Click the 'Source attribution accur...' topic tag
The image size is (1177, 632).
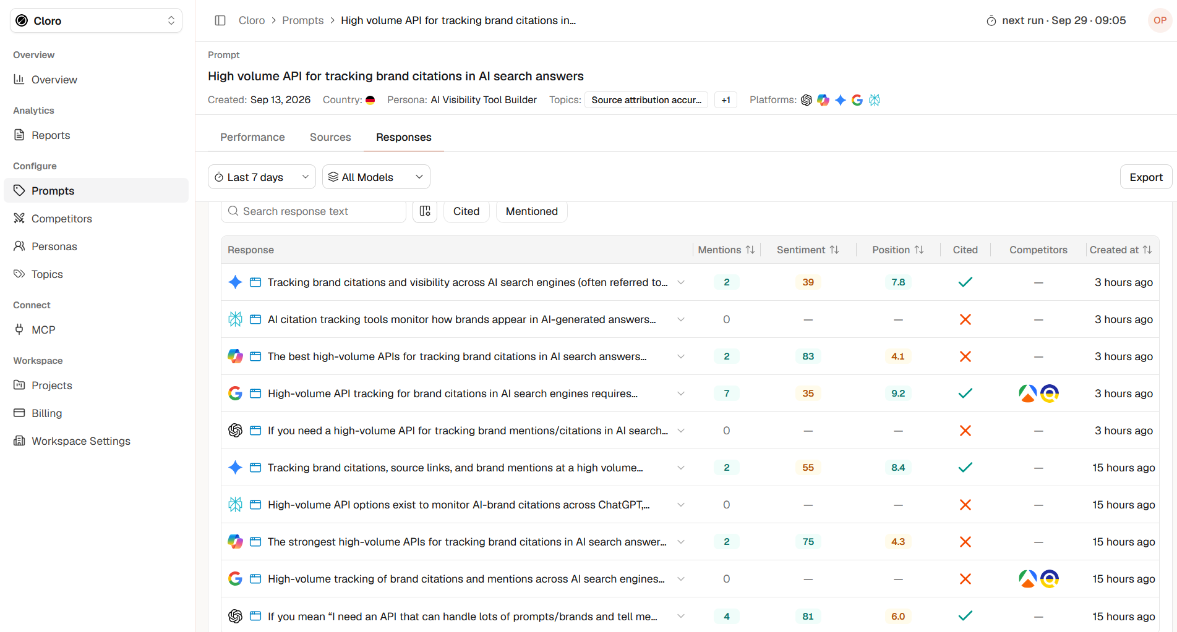tap(646, 100)
